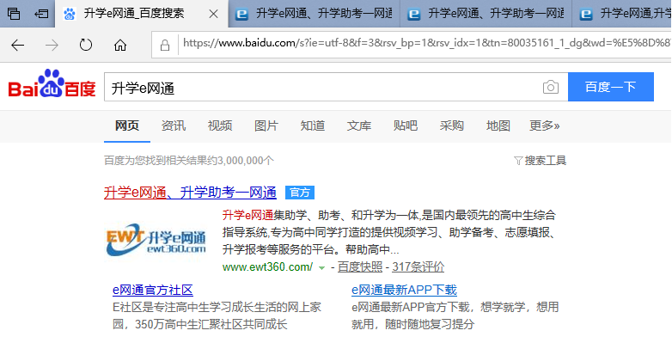Switch to the third tab titled 升学e网通、升学助考一网通
The height and width of the screenshot is (349, 672).
tap(486, 14)
